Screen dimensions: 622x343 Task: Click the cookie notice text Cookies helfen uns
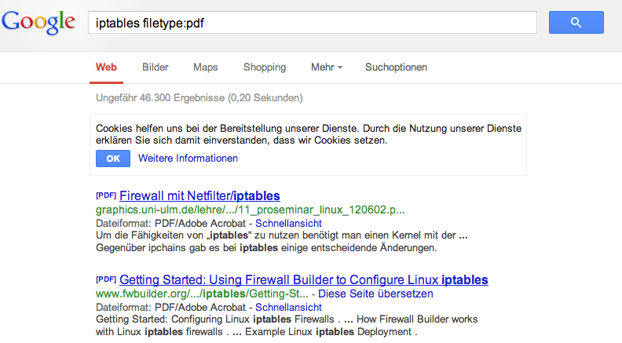click(308, 134)
